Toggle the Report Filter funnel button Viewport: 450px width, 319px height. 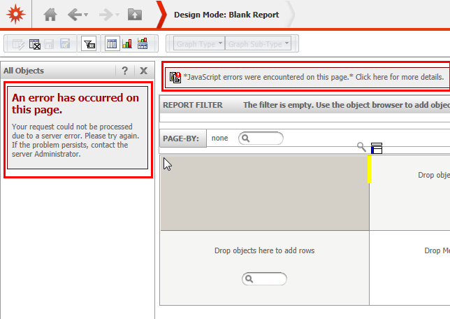(x=89, y=43)
